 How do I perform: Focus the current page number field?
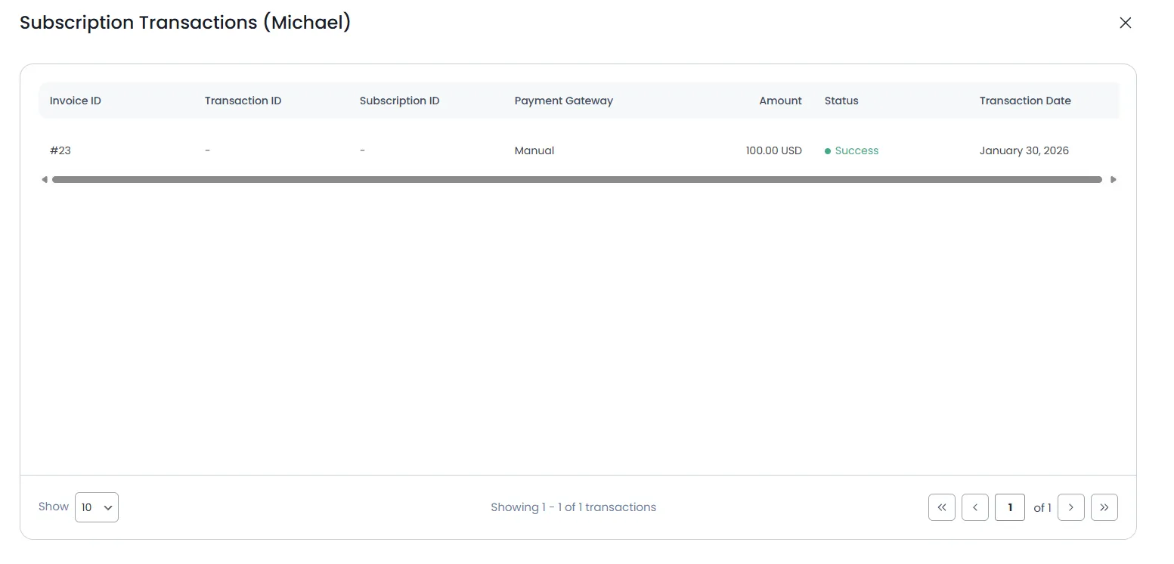[1009, 507]
